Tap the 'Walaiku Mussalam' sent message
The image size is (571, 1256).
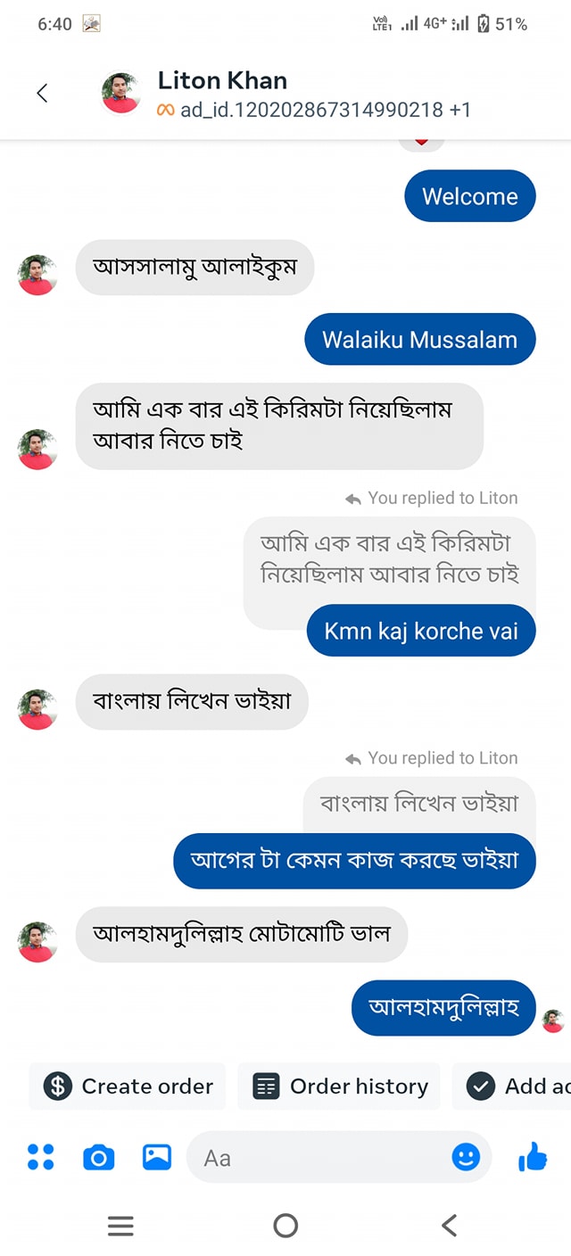pos(419,340)
